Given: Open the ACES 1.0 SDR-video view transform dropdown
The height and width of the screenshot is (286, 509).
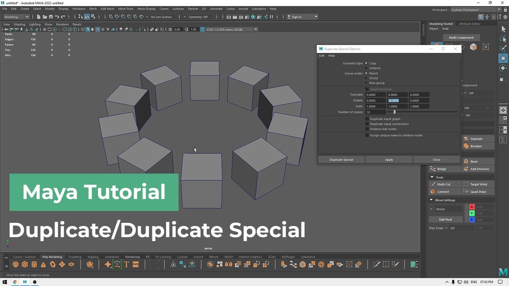Looking at the screenshot, I should (232, 29).
